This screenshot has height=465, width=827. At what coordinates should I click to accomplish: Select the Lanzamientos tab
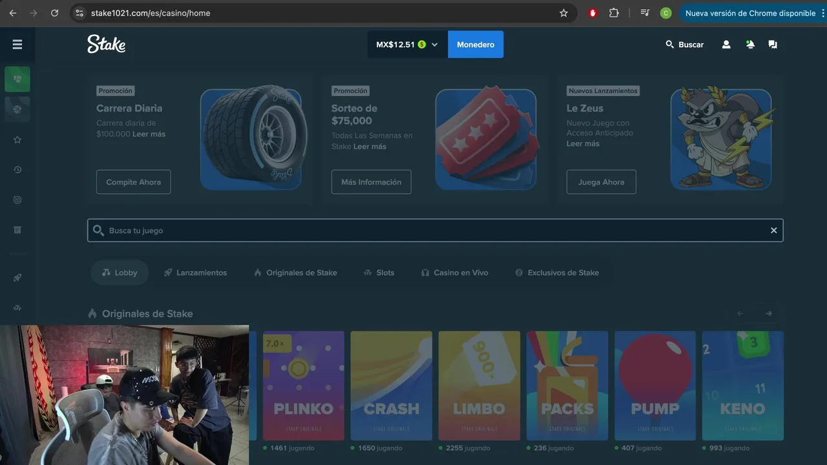(x=195, y=273)
